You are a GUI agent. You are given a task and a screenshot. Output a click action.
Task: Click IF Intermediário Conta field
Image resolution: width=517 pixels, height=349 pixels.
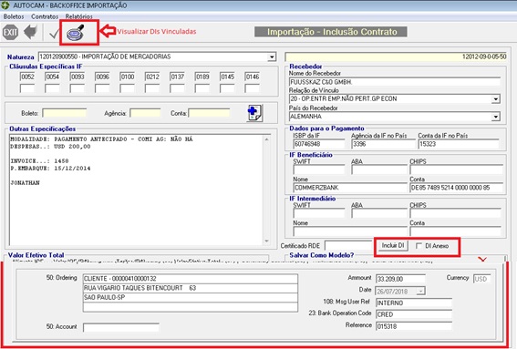(455, 231)
